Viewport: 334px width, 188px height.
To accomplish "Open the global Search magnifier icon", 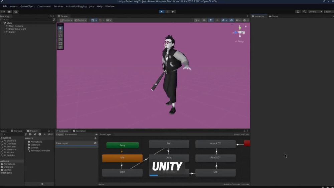I will pos(304,12).
